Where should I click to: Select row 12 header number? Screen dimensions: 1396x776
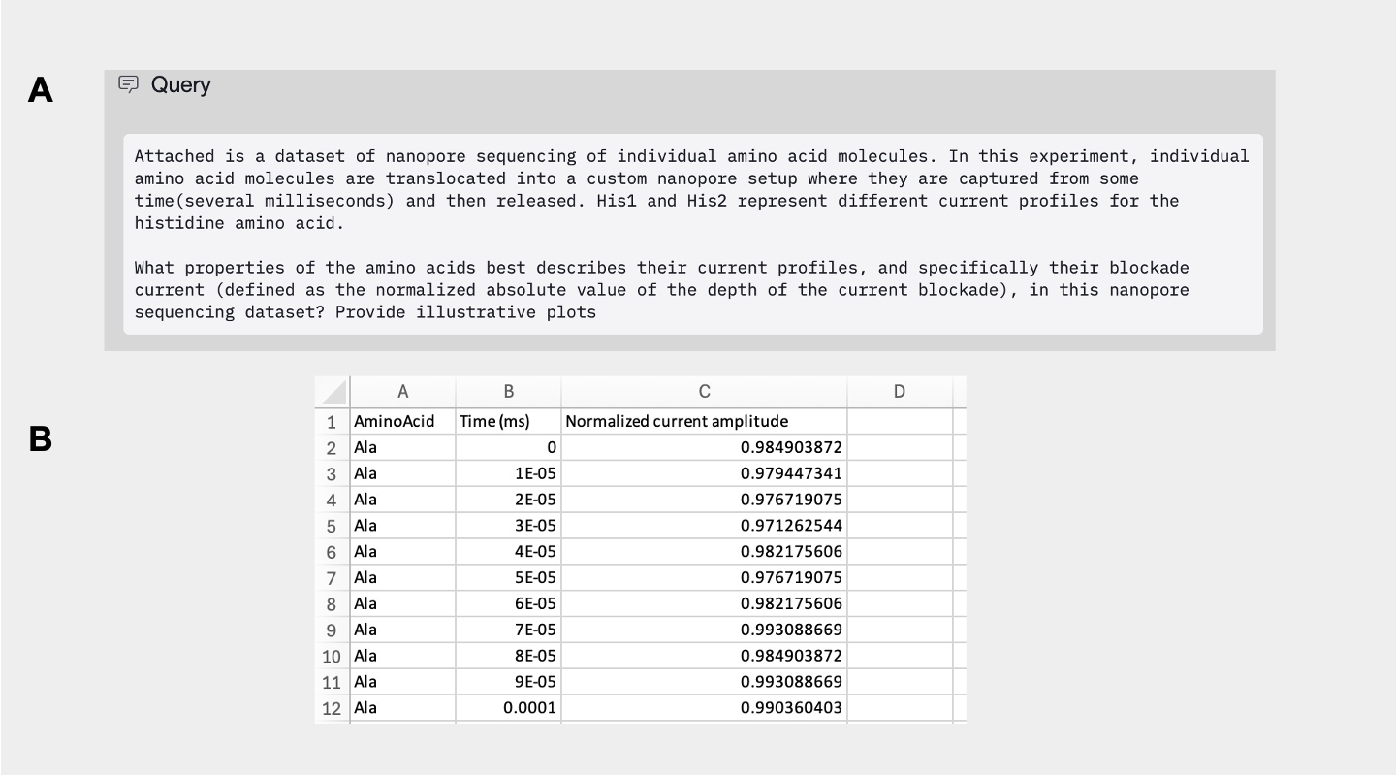click(x=333, y=708)
